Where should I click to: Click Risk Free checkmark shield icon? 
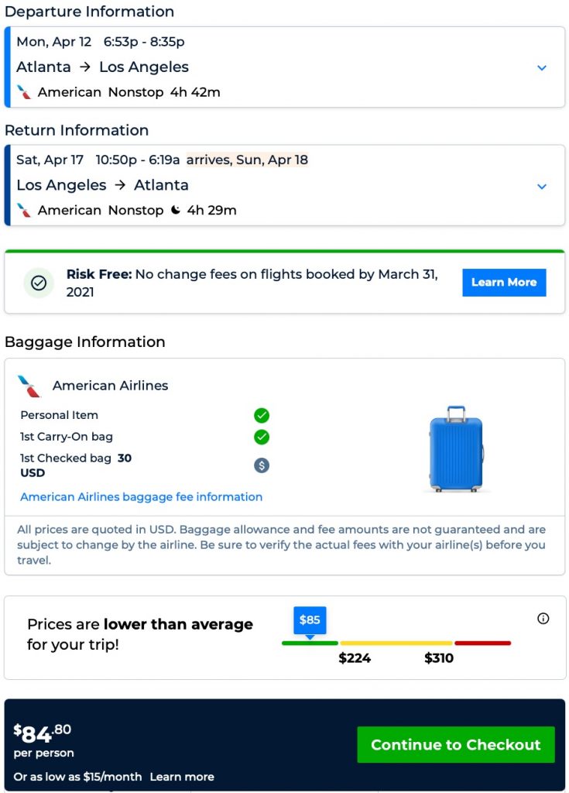tap(39, 283)
